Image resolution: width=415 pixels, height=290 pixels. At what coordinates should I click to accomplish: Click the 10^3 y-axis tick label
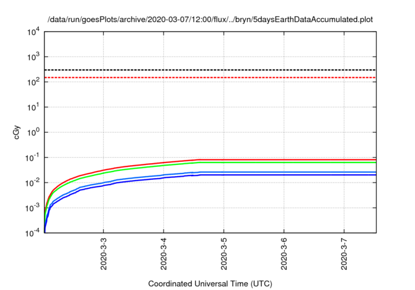33,57
